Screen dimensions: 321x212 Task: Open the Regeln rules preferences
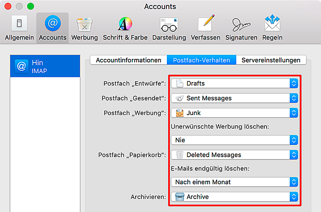pyautogui.click(x=272, y=28)
